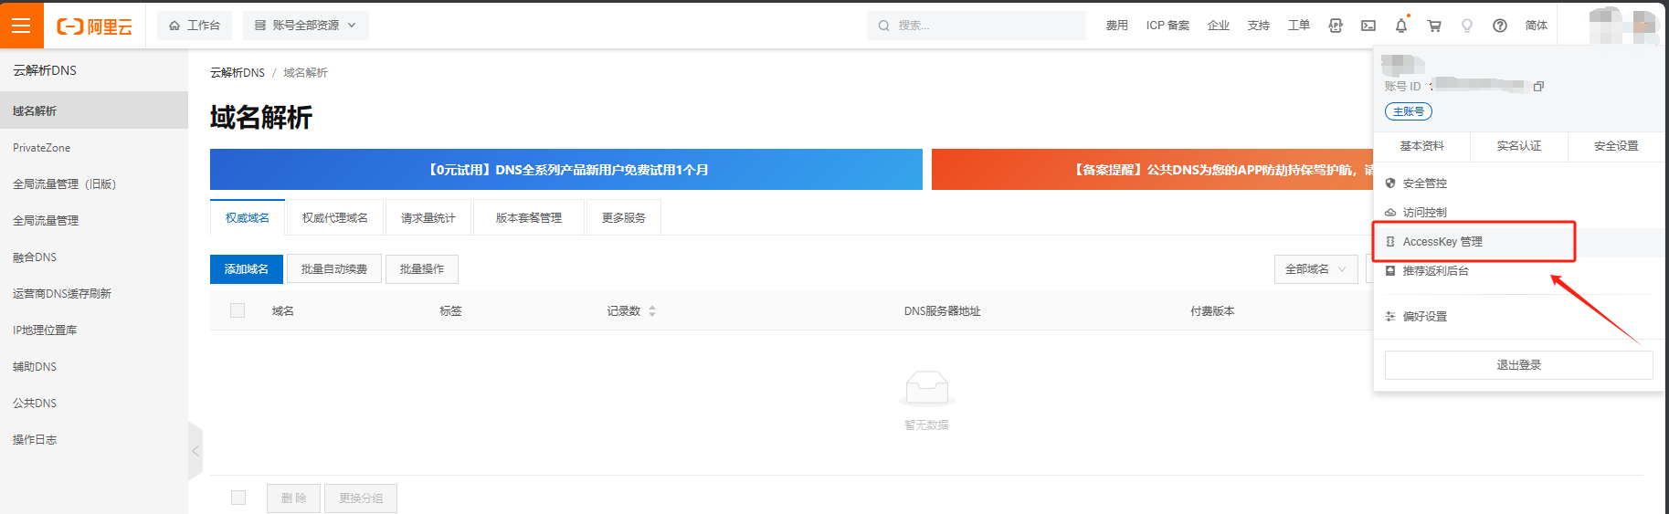Screen dimensions: 1669x514
Task: Open 公共DNS in sidebar
Action: click(94, 403)
